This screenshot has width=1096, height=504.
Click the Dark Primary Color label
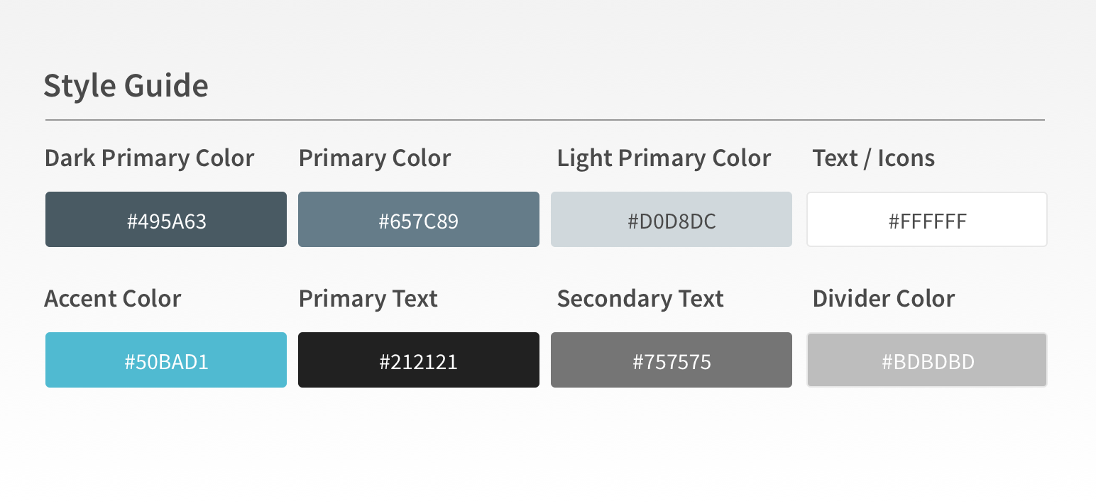click(x=149, y=158)
